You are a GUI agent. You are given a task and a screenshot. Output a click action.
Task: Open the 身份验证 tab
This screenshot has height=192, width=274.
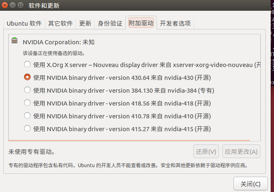pyautogui.click(x=110, y=23)
